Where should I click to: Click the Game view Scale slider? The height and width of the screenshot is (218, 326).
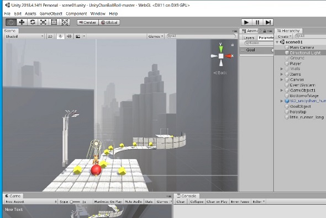[75, 201]
